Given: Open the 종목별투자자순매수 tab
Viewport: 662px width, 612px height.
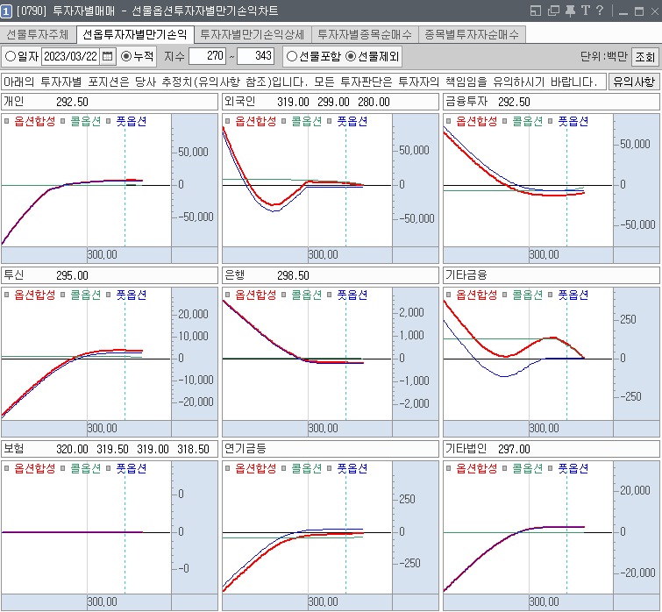Looking at the screenshot, I should pos(472,35).
